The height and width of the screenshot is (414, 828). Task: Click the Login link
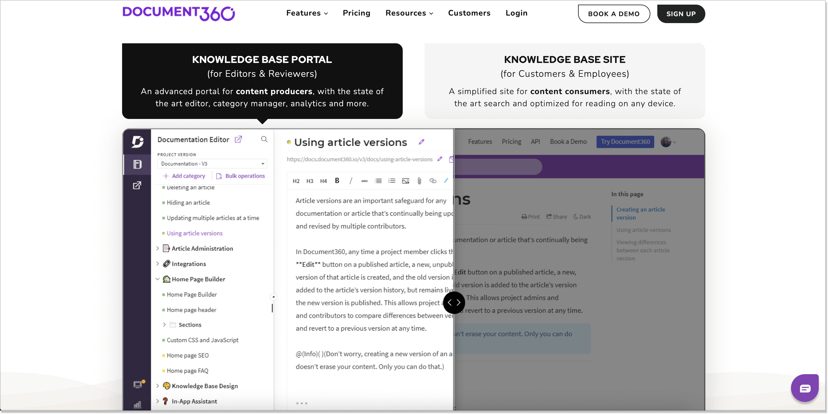tap(516, 13)
